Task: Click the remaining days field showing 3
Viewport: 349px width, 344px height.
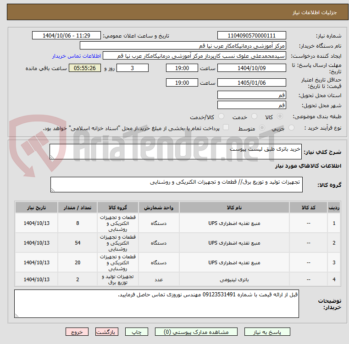Action: [133, 68]
